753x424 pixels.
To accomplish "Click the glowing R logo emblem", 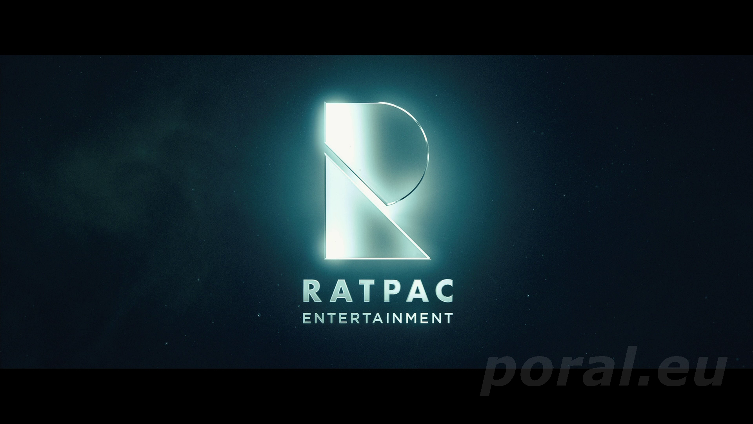I will pos(377,181).
